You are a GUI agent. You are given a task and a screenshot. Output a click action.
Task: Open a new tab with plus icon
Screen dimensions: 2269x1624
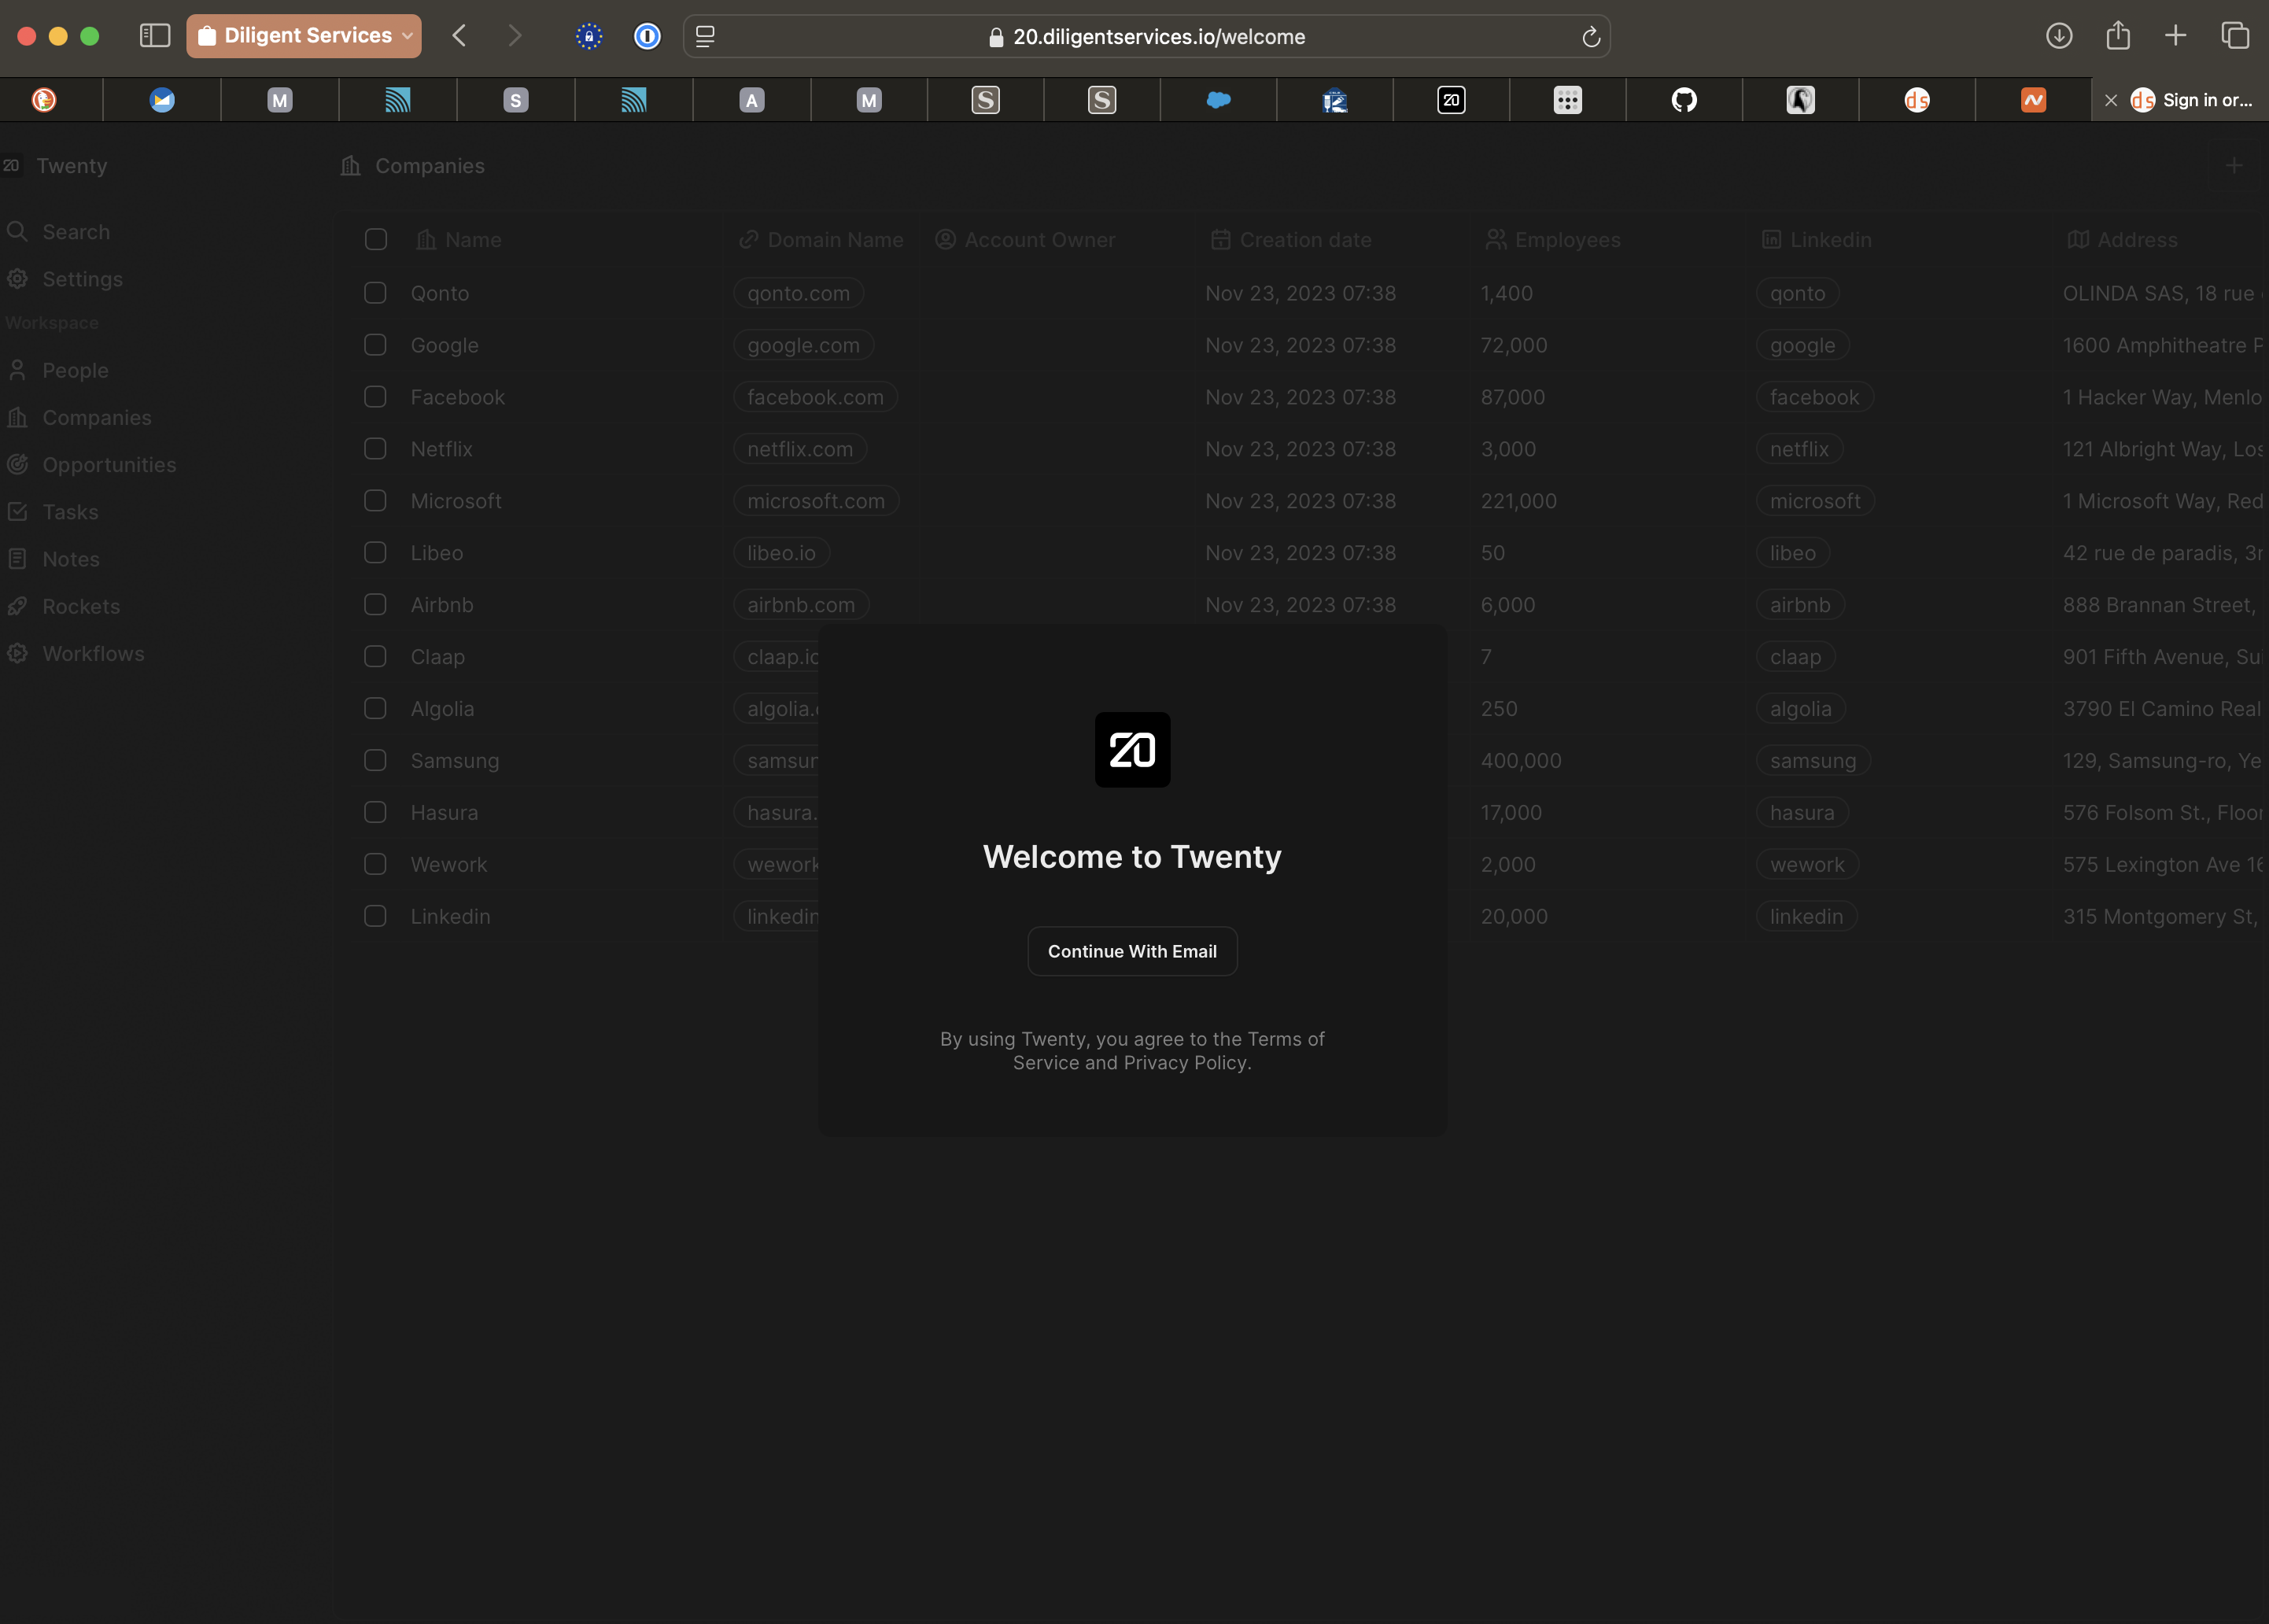pos(2176,36)
